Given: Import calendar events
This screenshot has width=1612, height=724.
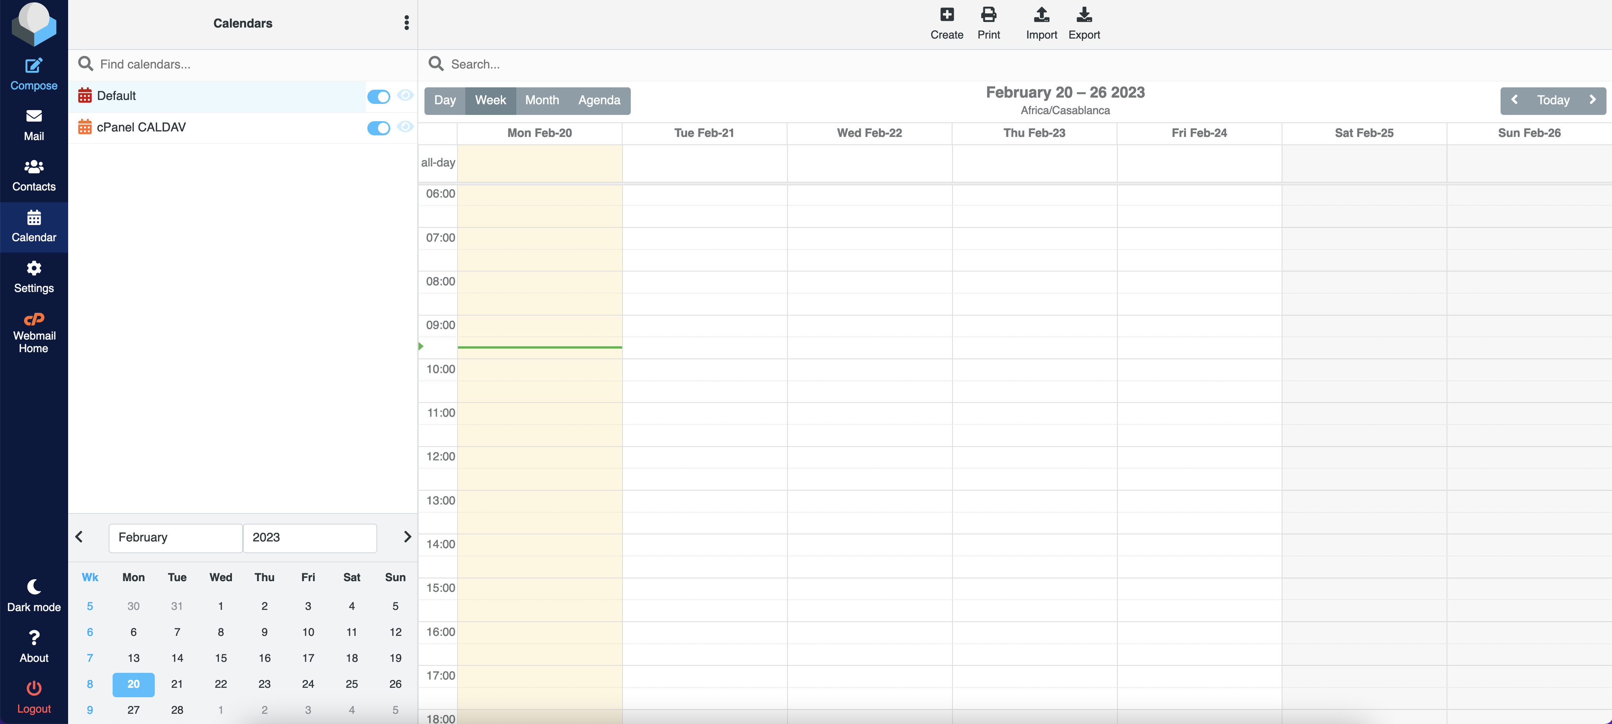Looking at the screenshot, I should (1041, 22).
